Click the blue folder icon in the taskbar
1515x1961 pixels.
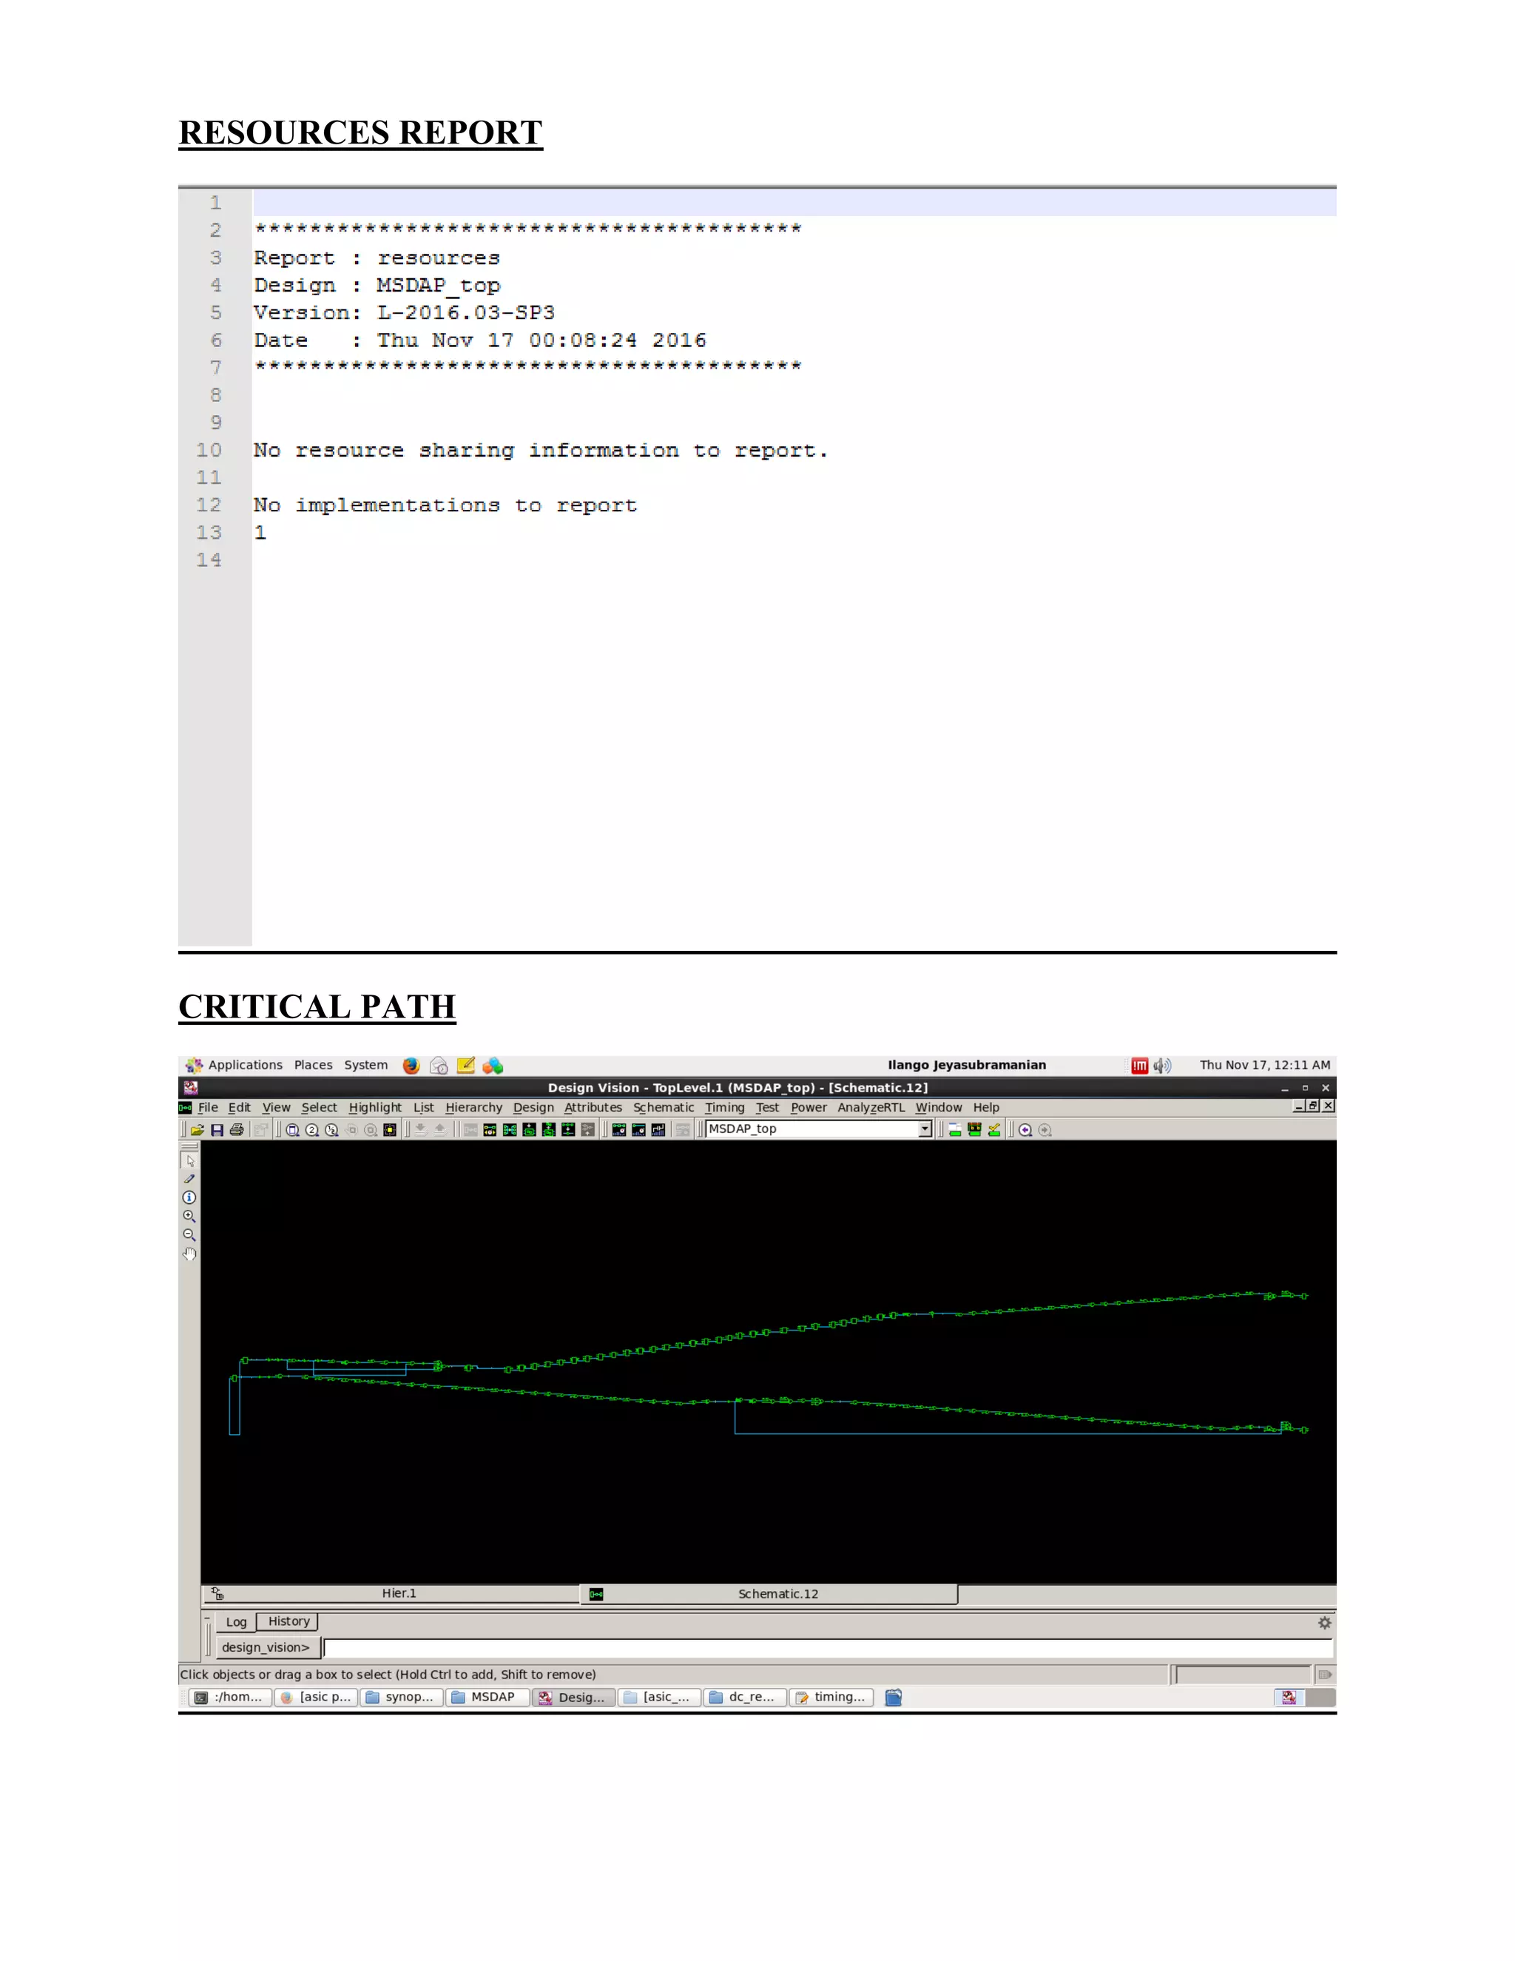[x=894, y=1698]
